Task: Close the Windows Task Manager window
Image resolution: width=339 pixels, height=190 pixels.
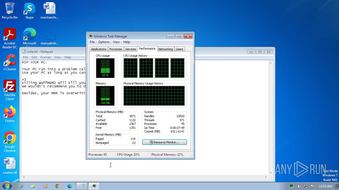Action: click(188, 36)
